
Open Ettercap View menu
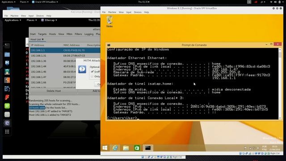[x=61, y=34]
